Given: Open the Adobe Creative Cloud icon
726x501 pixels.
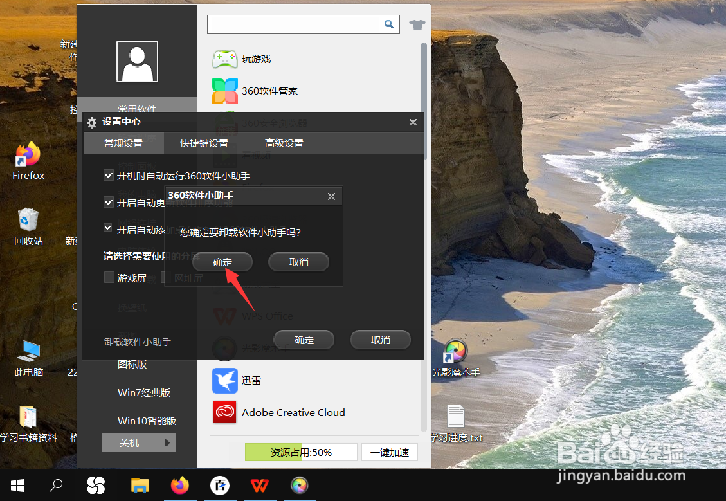Looking at the screenshot, I should click(x=225, y=412).
